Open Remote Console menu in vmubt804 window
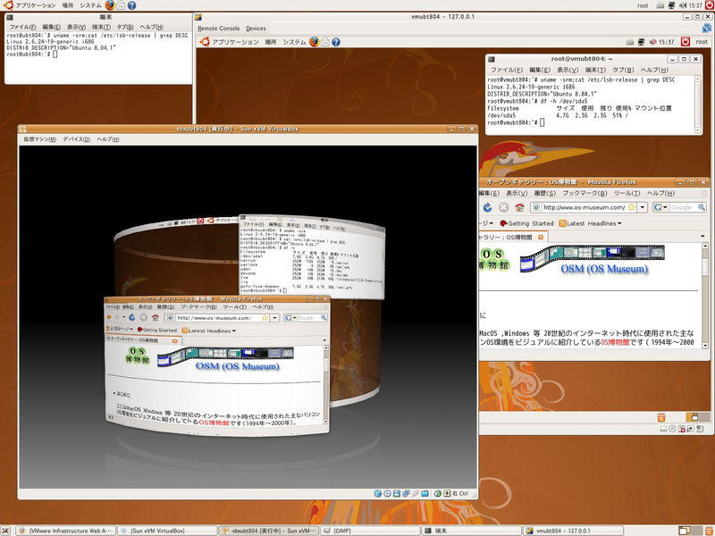This screenshot has width=715, height=536. [218, 29]
